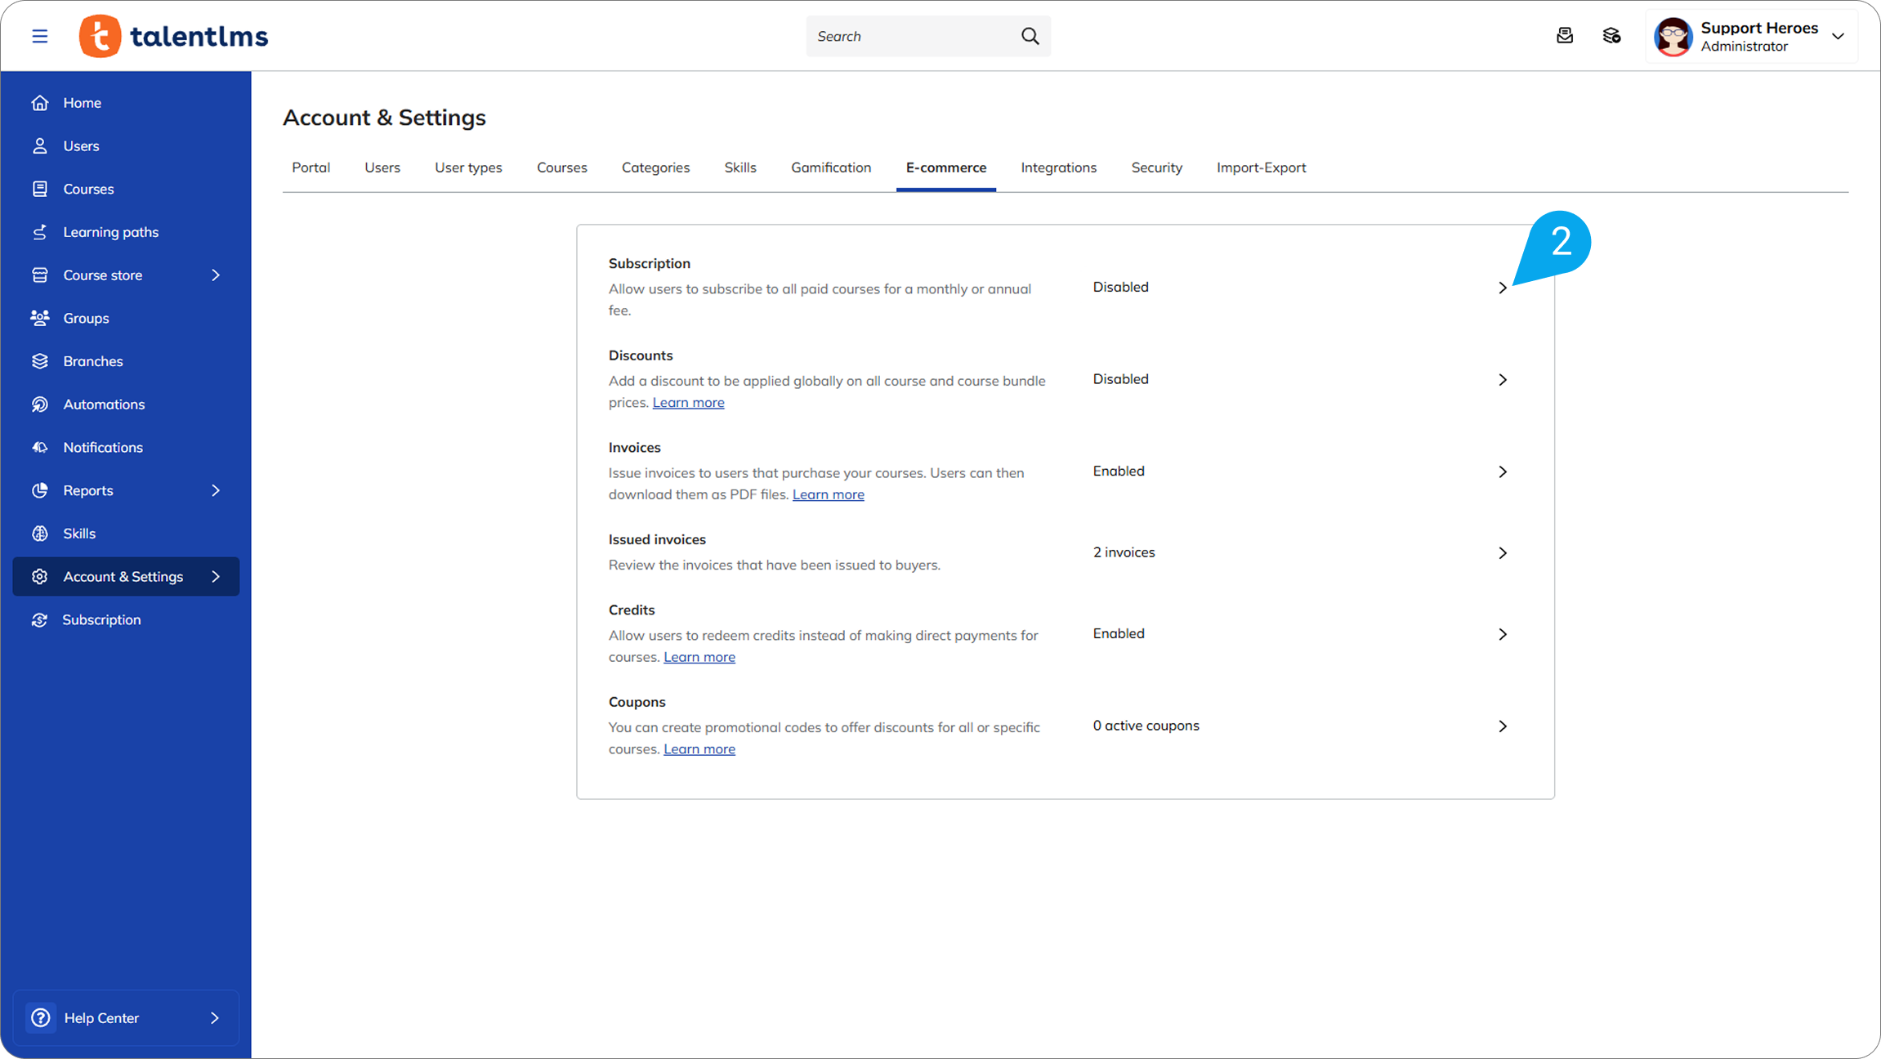The width and height of the screenshot is (1881, 1059).
Task: Go to Learning paths in the sidebar
Action: click(x=110, y=232)
